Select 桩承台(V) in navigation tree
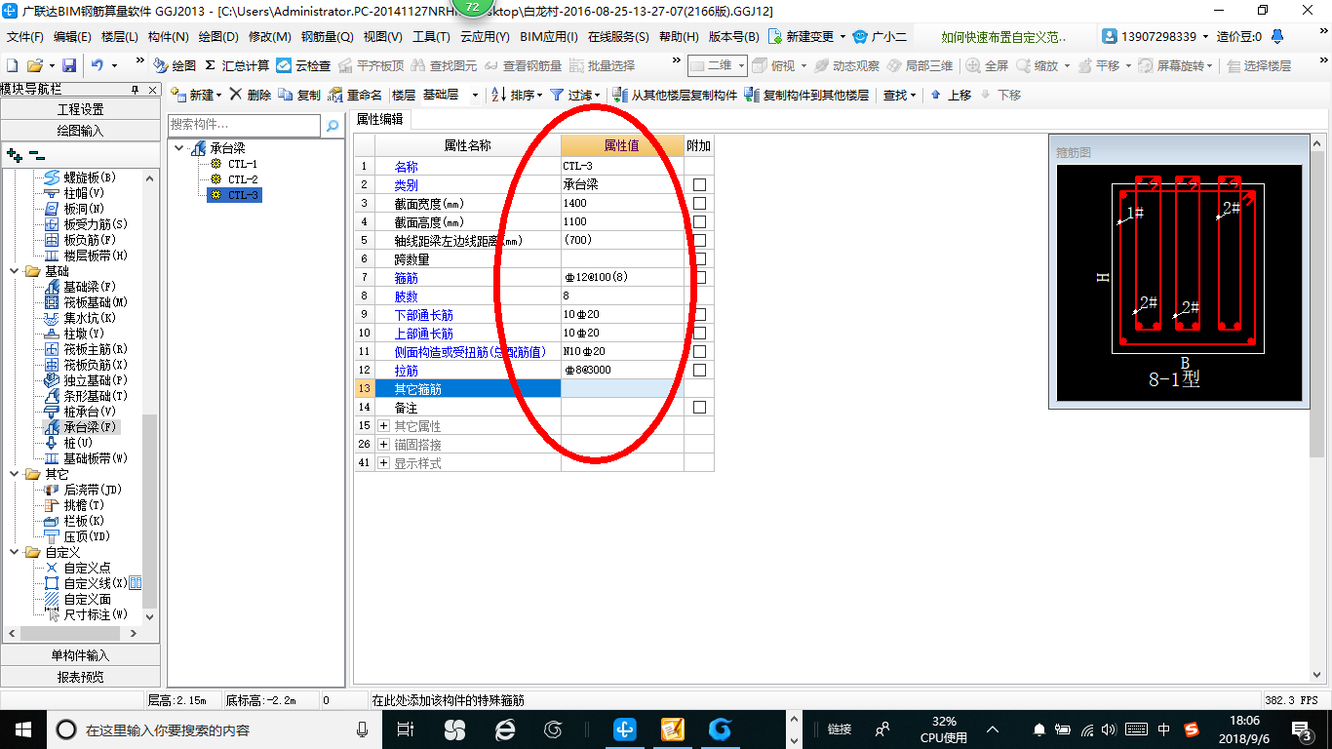Viewport: 1332px width, 749px height. coord(90,412)
